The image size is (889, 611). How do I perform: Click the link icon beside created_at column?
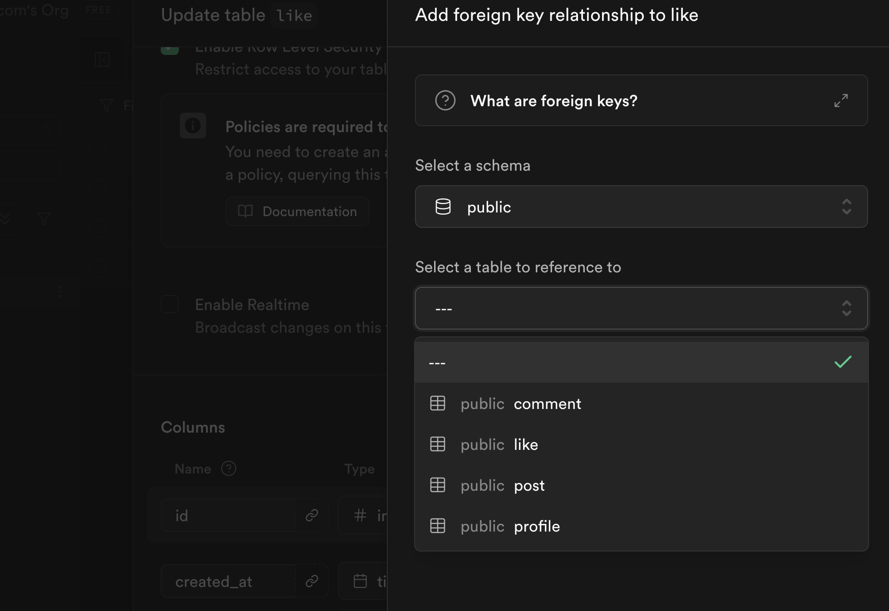click(x=311, y=581)
